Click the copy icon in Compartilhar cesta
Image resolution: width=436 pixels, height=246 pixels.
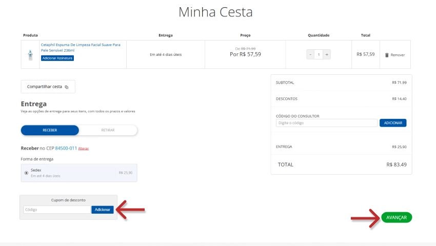pos(67,87)
